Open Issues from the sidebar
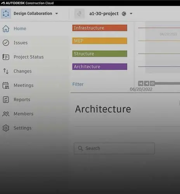The image size is (180, 194). [21, 43]
